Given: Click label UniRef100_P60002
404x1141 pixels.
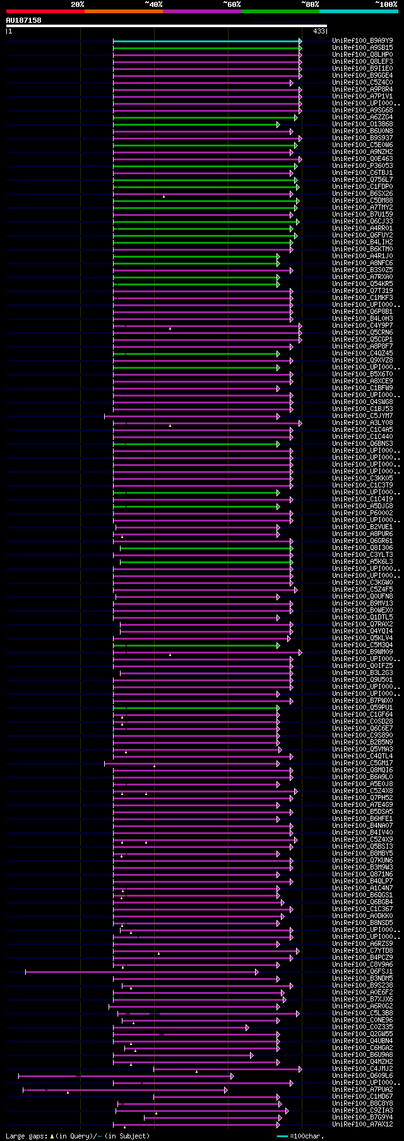Looking at the screenshot, I should [x=362, y=513].
